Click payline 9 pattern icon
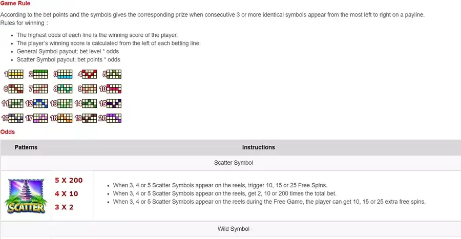This screenshot has width=461, height=239. pyautogui.click(x=87, y=89)
